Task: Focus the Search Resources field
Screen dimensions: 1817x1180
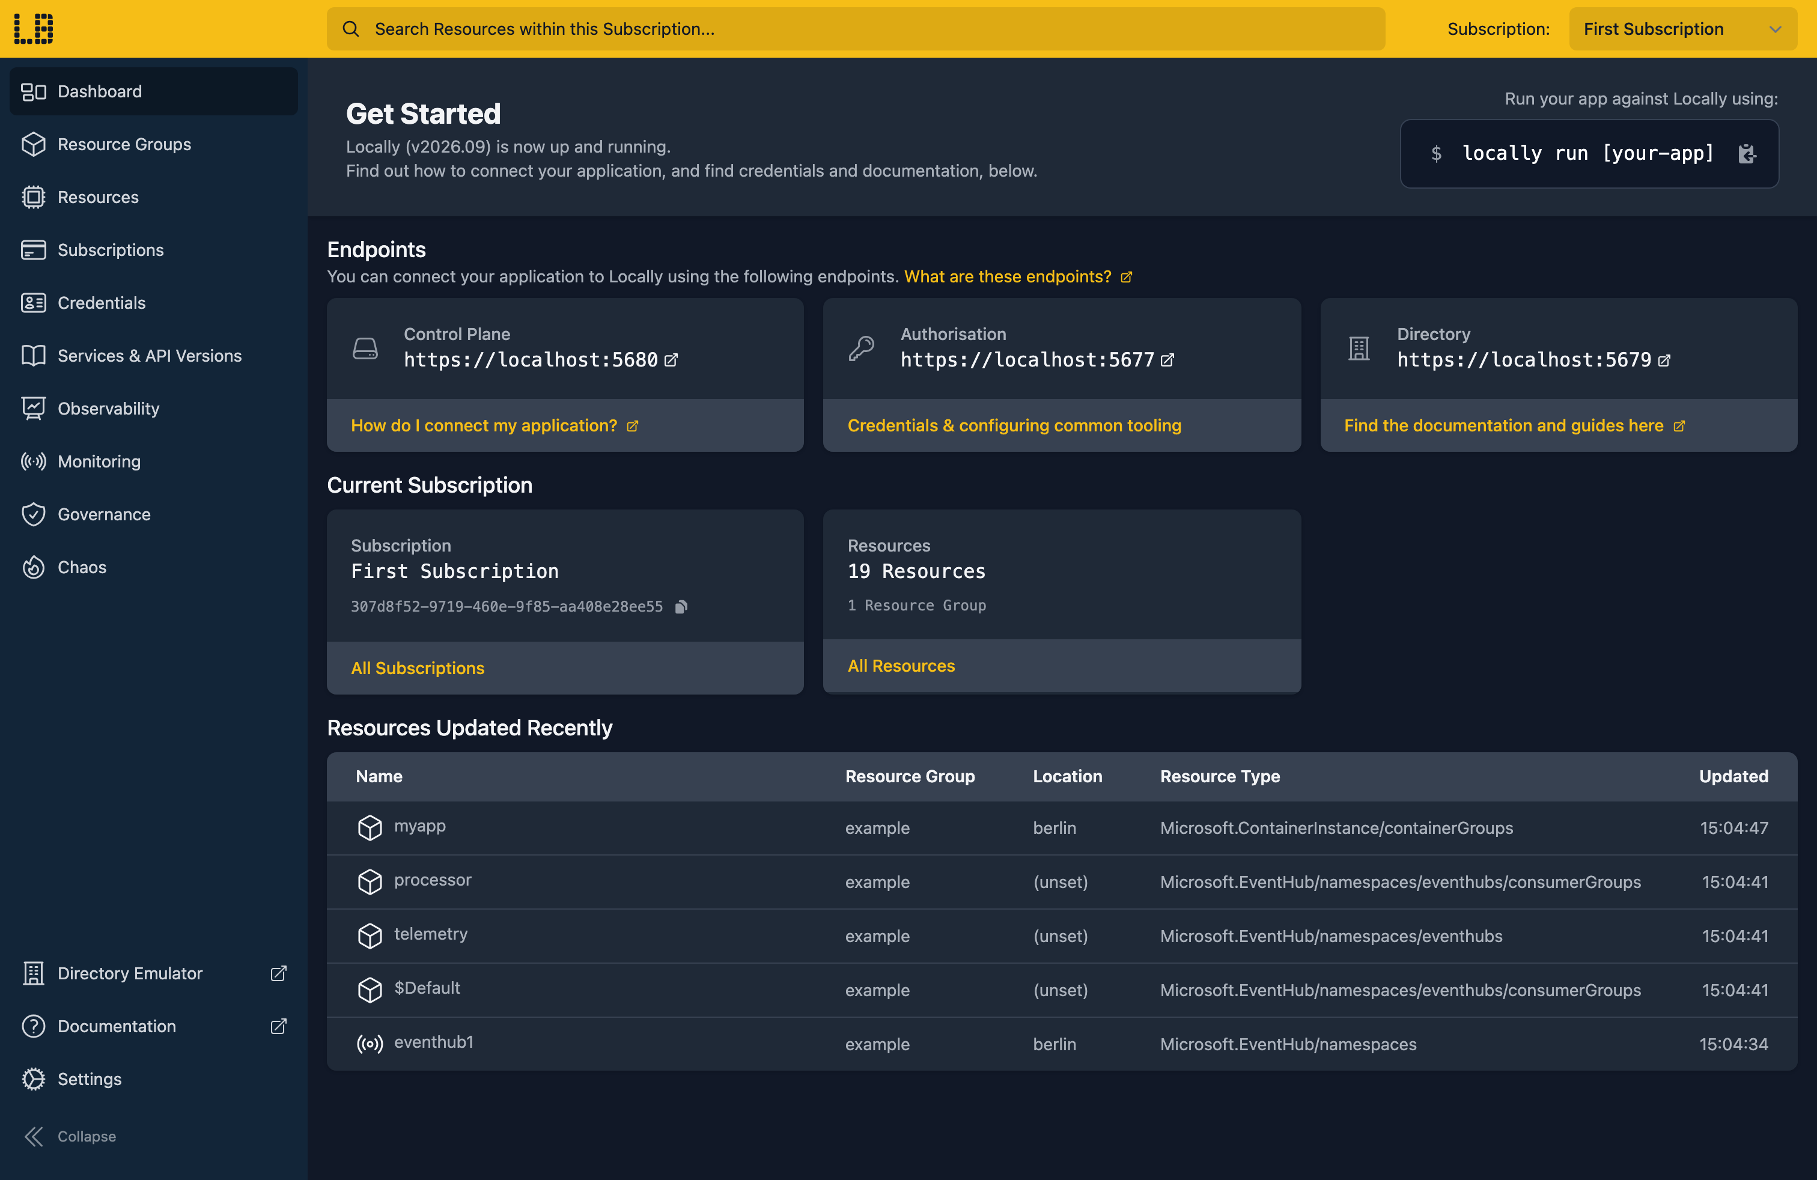Action: (856, 29)
